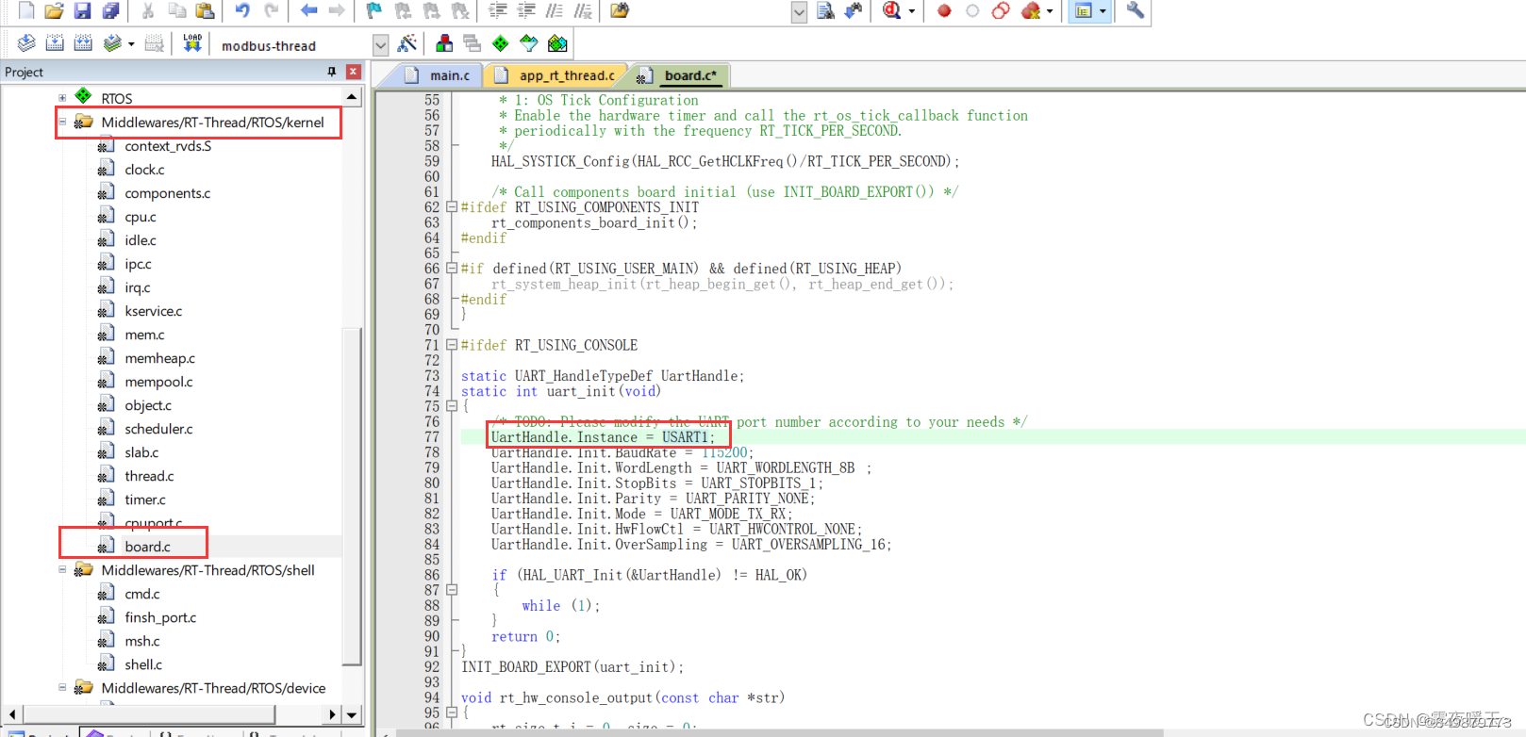Open Manage Run-Time Environment green diamond

point(501,43)
